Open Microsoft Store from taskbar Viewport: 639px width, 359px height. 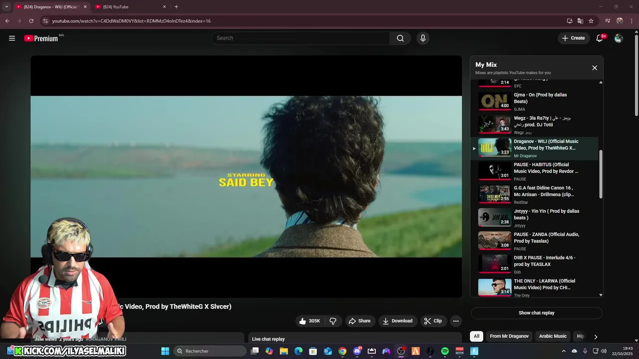point(313,351)
